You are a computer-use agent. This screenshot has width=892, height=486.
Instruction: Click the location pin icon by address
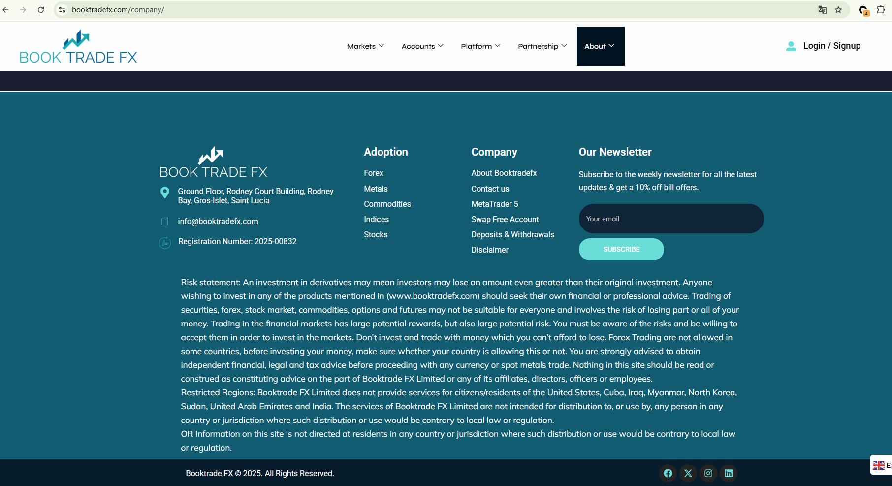point(165,193)
